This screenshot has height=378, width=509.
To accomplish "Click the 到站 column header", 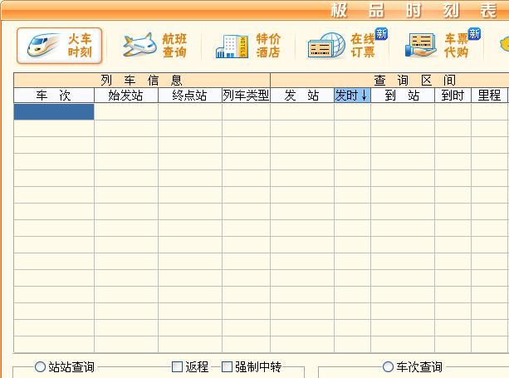I will point(403,96).
